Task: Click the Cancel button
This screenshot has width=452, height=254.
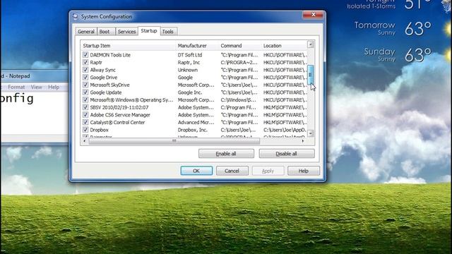Action: tap(232, 171)
